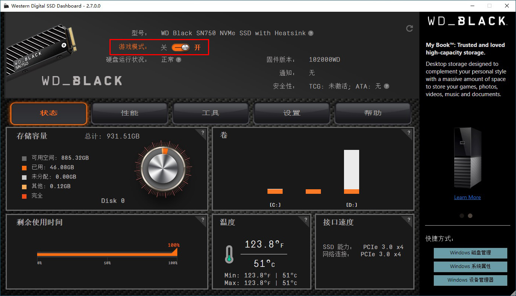
Task: Click the unlabeled middle volume bar
Action: coord(313,192)
